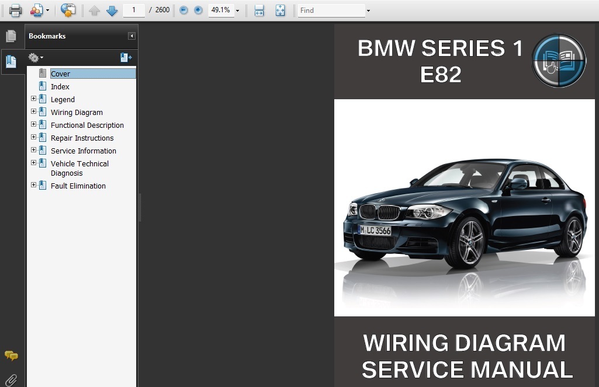599x387 pixels.
Task: Click the BMW car photo on page
Action: pyautogui.click(x=465, y=208)
